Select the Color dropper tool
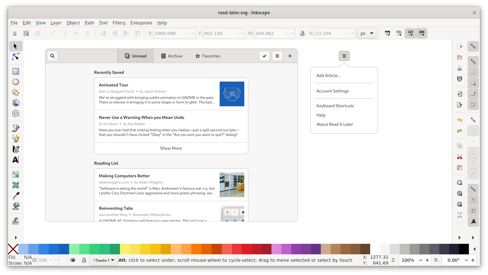Viewport: 488px width, 275px height. [16, 196]
